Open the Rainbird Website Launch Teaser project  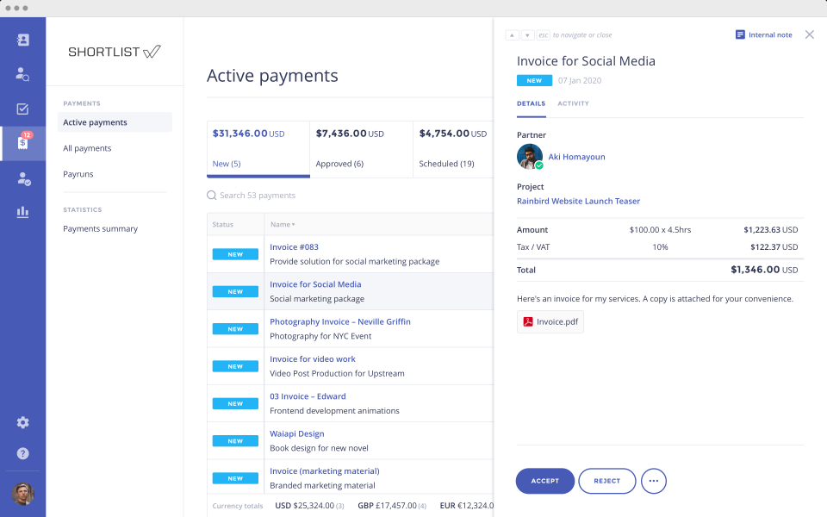pos(577,201)
